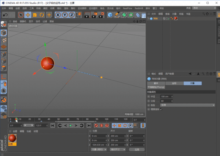Activate the Scale tool

[x=35, y=15]
